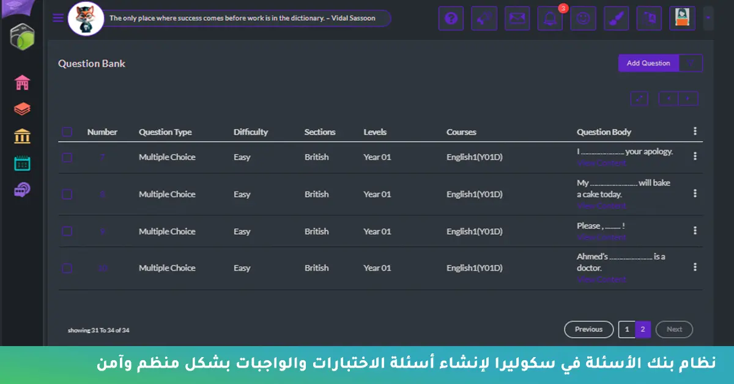734x384 pixels.
Task: Open the calendar sidebar icon
Action: pyautogui.click(x=23, y=163)
